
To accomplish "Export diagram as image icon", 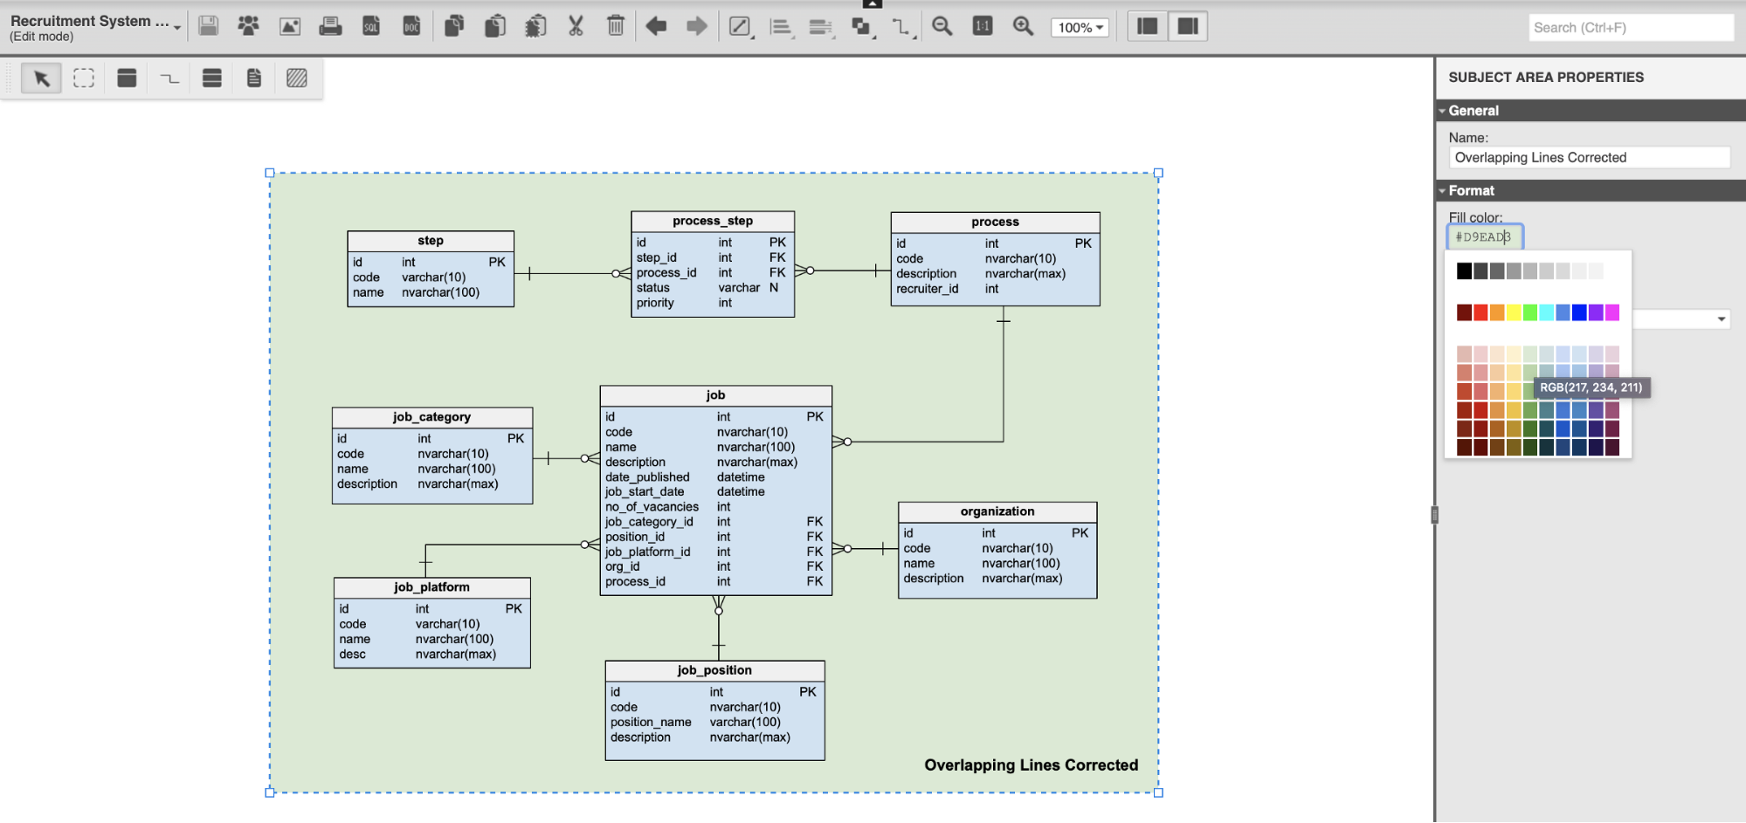I will point(290,26).
